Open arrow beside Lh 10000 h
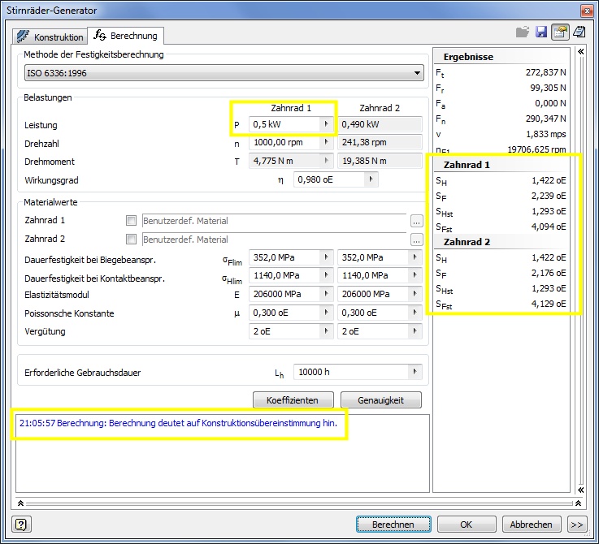The height and width of the screenshot is (544, 599). pyautogui.click(x=415, y=372)
